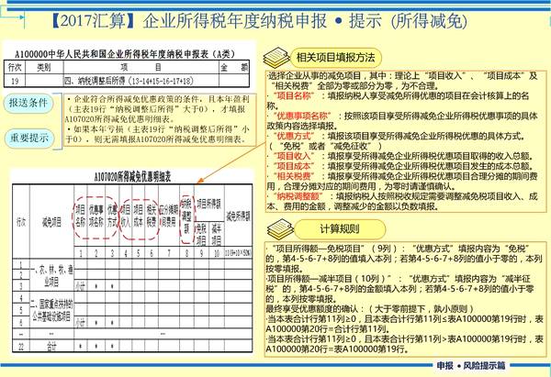Click the red term "纳税调整额" in filling instructions
551x377 pixels.
298,196
